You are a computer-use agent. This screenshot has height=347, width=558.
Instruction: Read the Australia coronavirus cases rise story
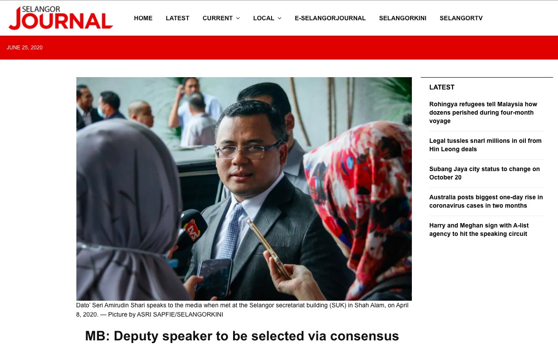click(x=486, y=201)
